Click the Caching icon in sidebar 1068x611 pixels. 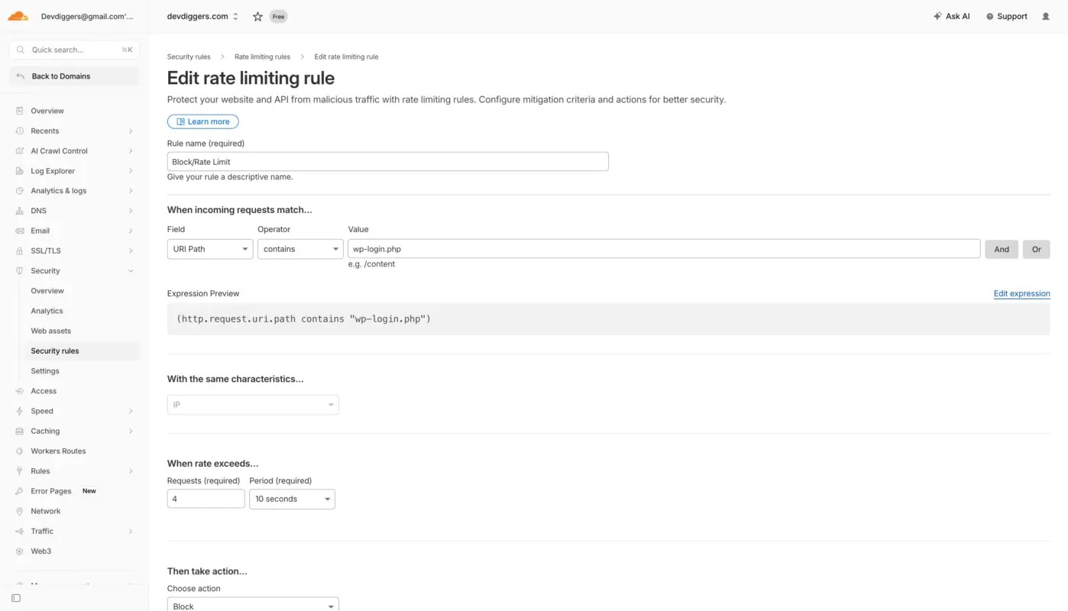point(20,431)
